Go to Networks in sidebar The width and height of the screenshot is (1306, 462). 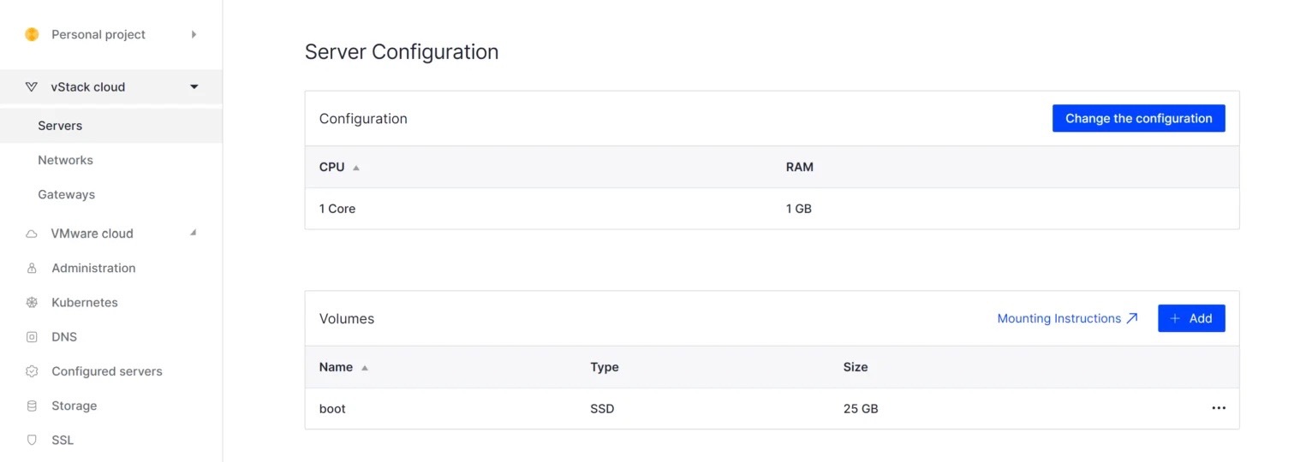point(65,160)
